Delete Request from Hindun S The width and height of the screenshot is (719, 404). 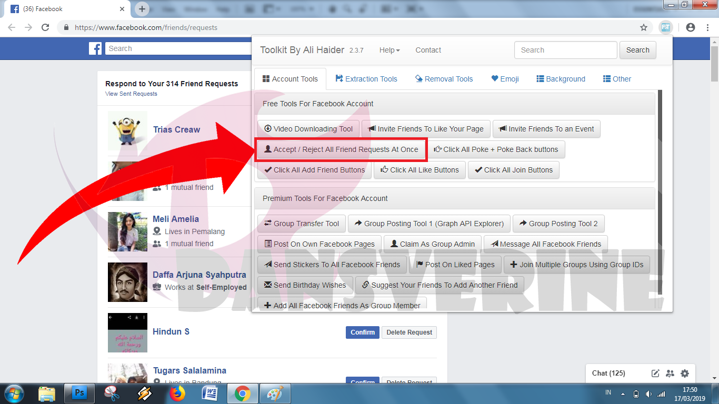[409, 332]
